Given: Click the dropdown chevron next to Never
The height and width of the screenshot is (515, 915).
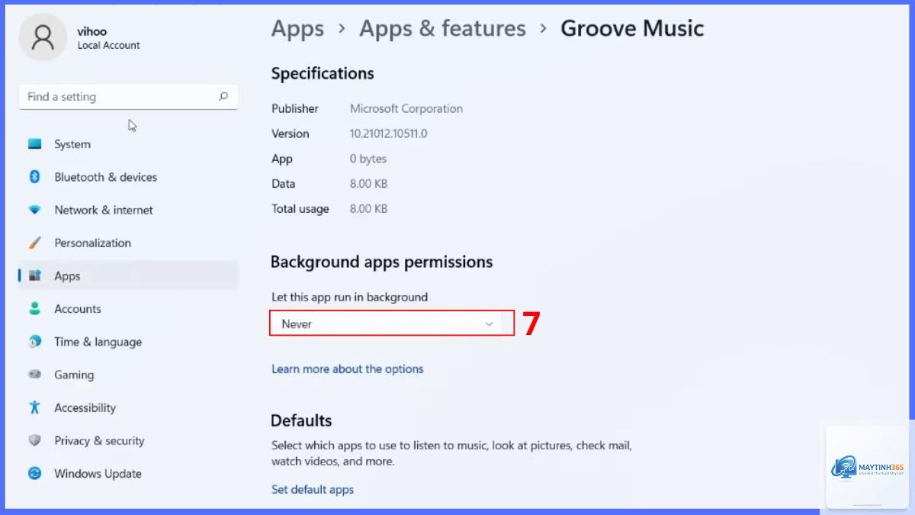Looking at the screenshot, I should click(490, 324).
